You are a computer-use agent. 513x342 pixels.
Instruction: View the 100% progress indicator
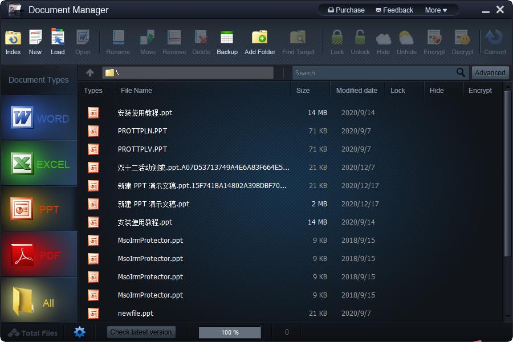pos(229,332)
